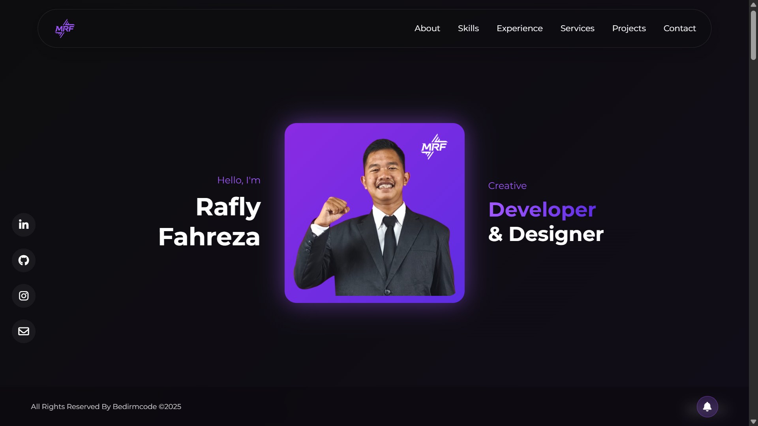Click the notification bell icon
The height and width of the screenshot is (426, 758).
click(x=707, y=407)
